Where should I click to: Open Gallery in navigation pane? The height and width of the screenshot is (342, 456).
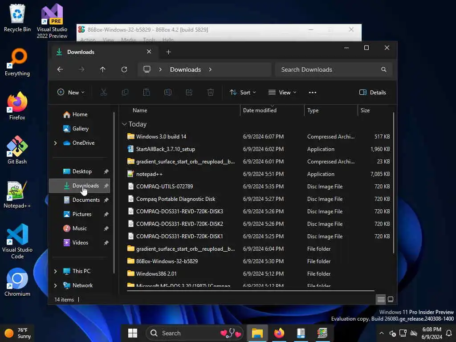click(x=79, y=129)
